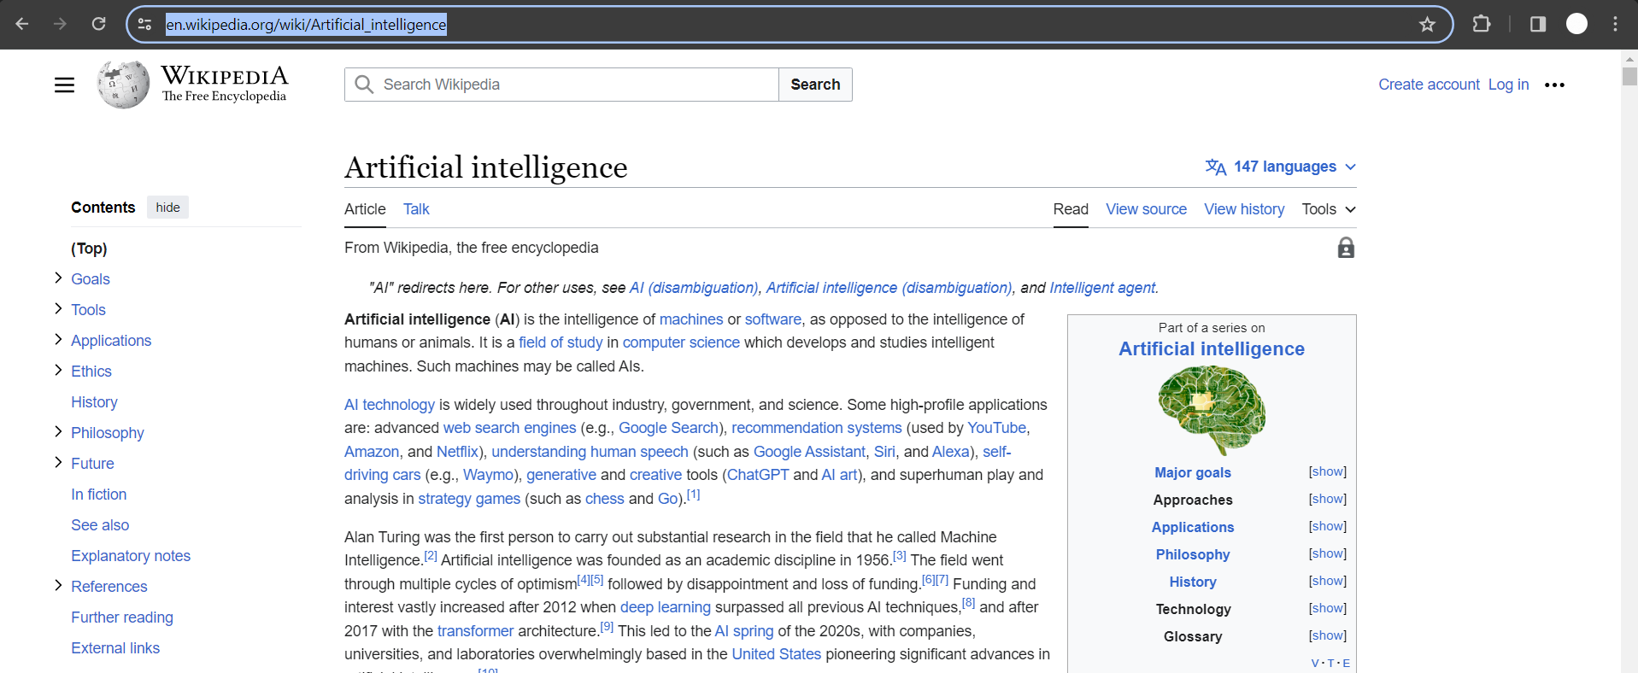Go back using the browser back arrow
This screenshot has width=1638, height=673.
point(22,24)
